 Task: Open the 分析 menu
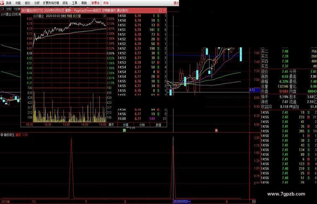coord(37,3)
